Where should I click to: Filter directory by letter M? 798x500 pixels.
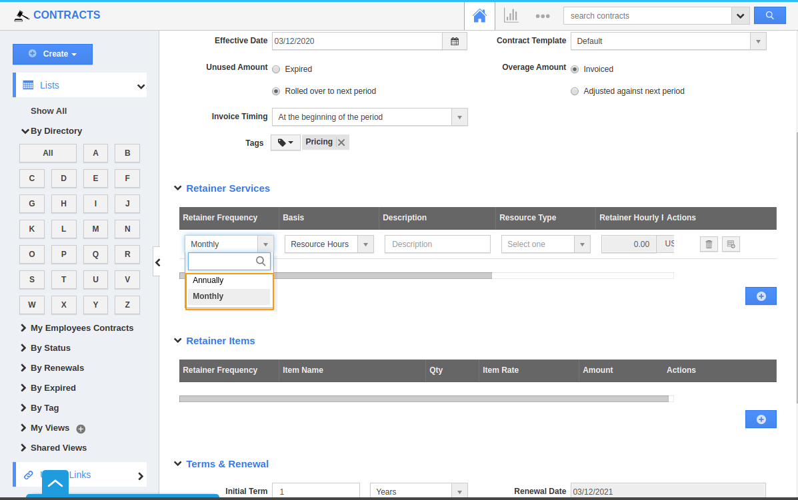(96, 229)
